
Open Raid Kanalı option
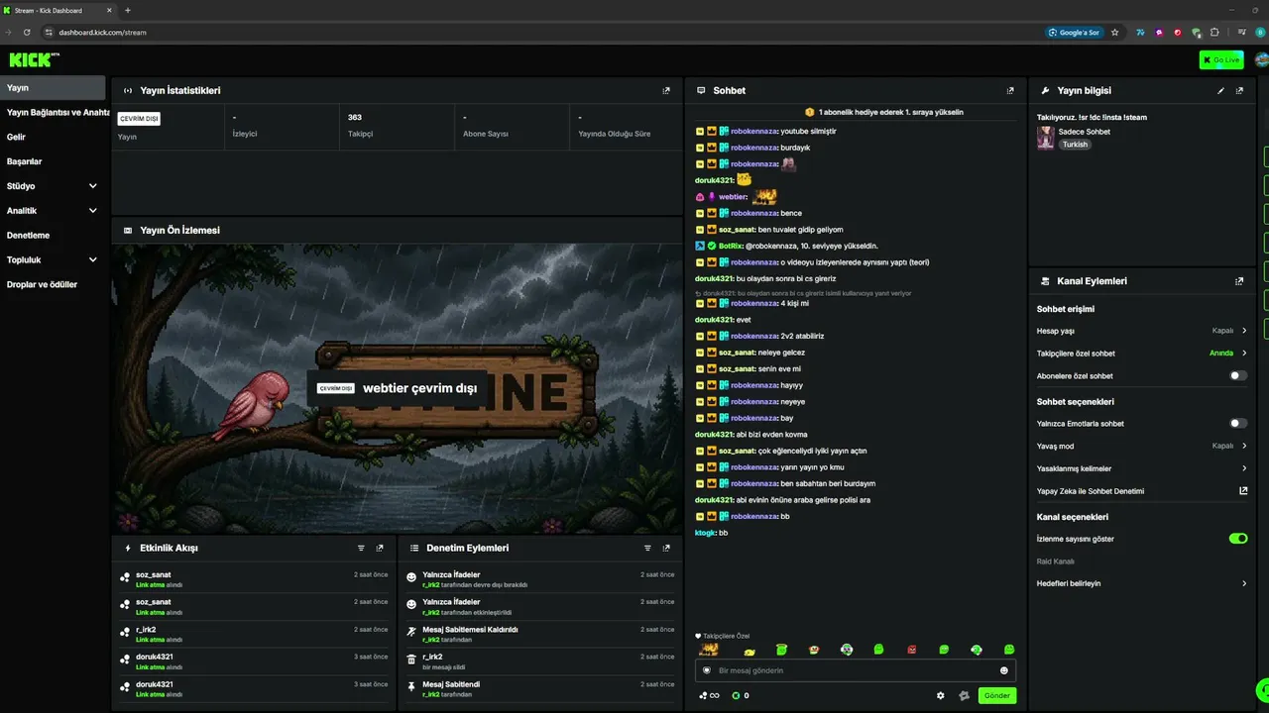pos(1056,561)
